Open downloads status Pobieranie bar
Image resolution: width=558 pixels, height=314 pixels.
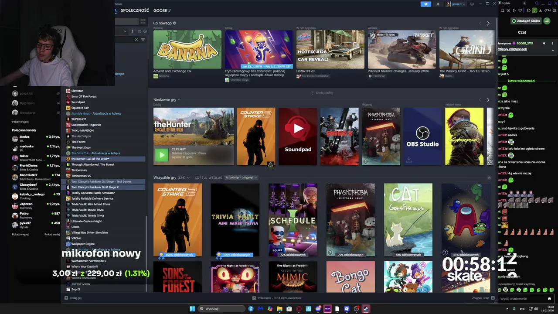277,298
